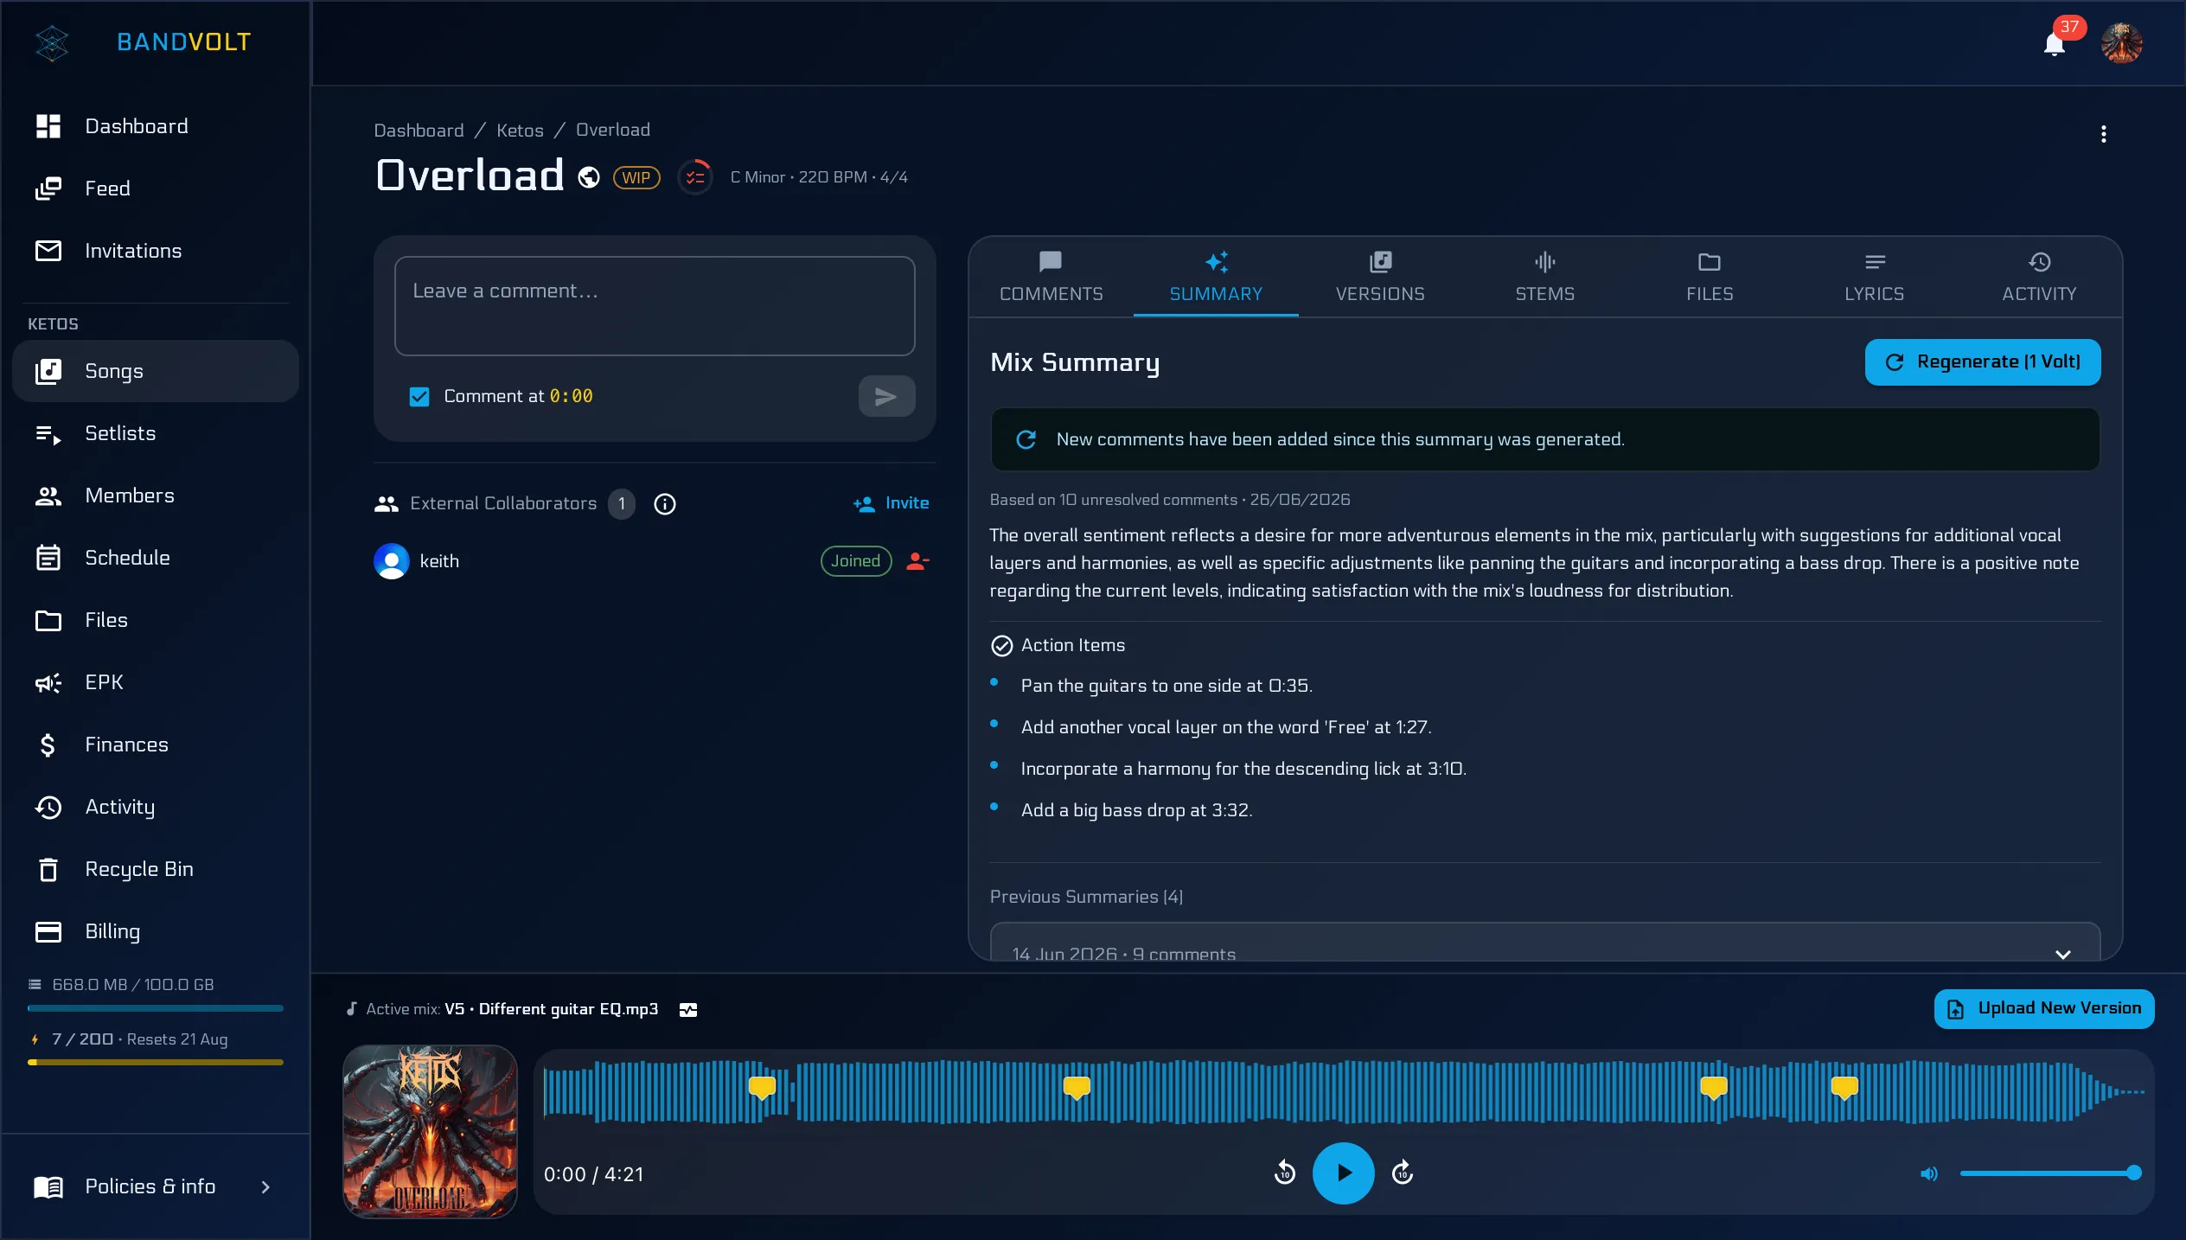Click the Overload album art thumbnail
Image resolution: width=2186 pixels, height=1240 pixels.
point(430,1131)
